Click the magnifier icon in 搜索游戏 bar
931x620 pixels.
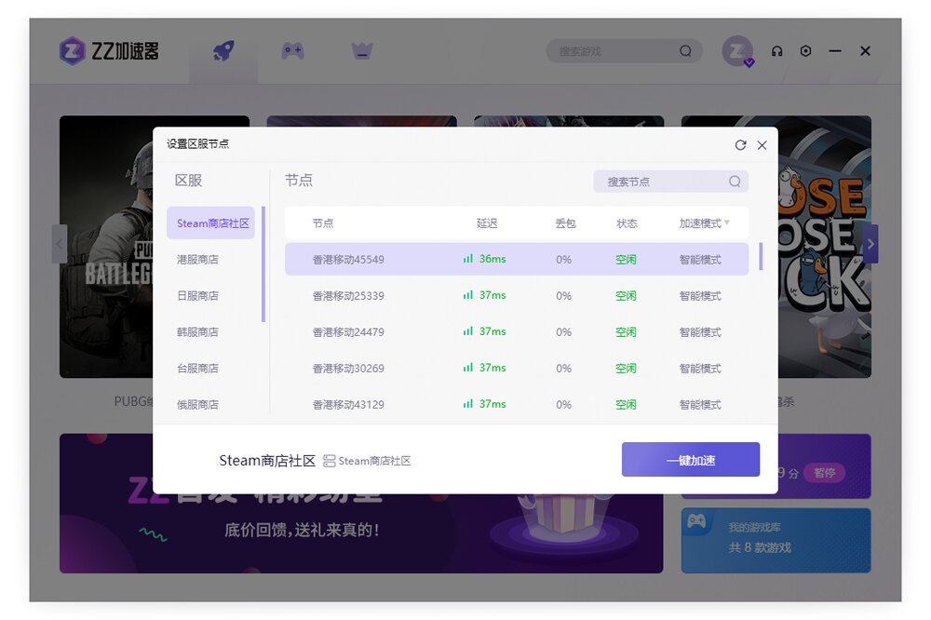684,51
